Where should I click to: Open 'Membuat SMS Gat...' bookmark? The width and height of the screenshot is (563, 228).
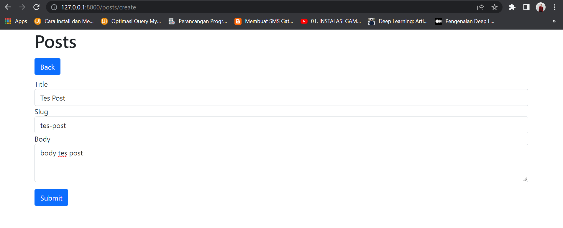[264, 21]
